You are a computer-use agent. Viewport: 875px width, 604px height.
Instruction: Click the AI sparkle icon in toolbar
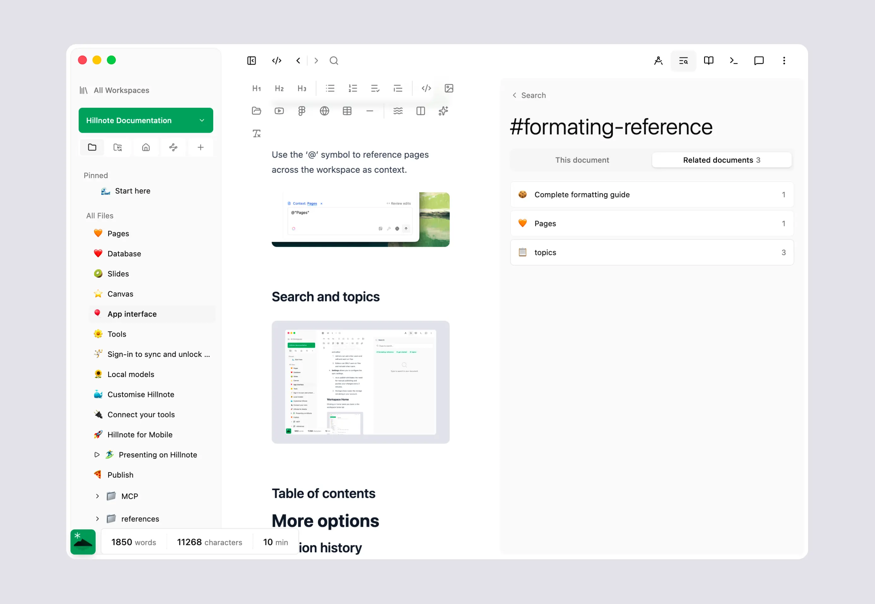click(x=443, y=111)
